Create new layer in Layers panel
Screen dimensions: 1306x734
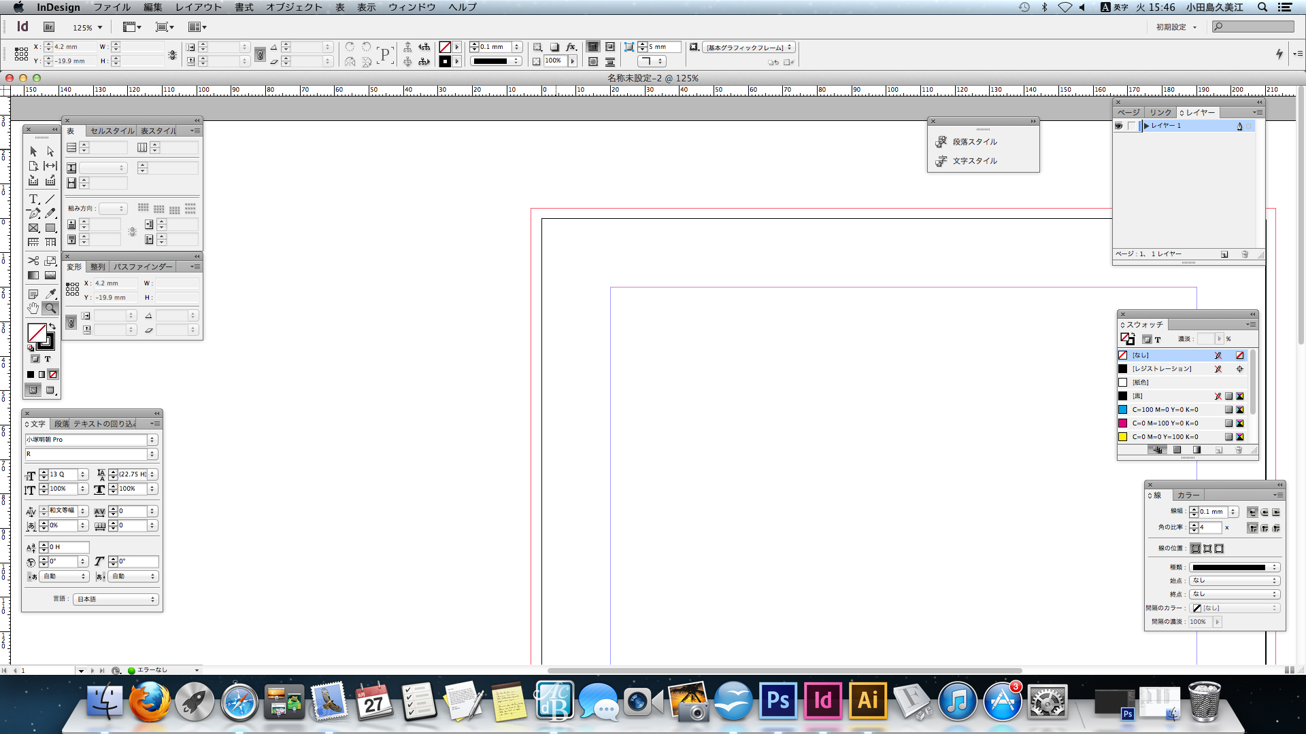click(1224, 254)
